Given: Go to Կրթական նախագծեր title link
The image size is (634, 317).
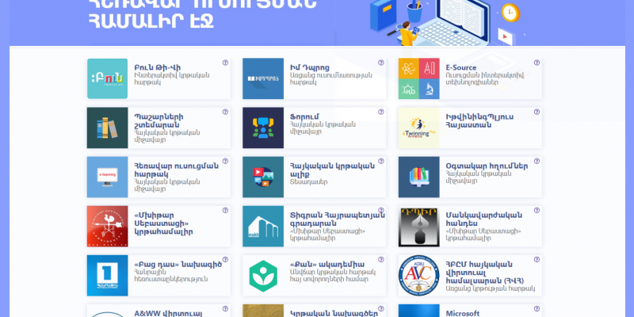Looking at the screenshot, I should (x=334, y=313).
